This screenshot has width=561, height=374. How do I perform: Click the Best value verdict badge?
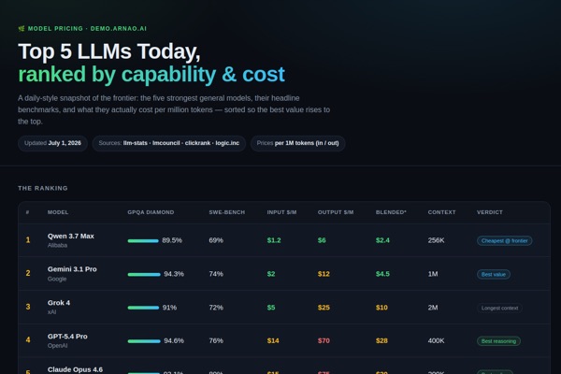[x=494, y=275]
